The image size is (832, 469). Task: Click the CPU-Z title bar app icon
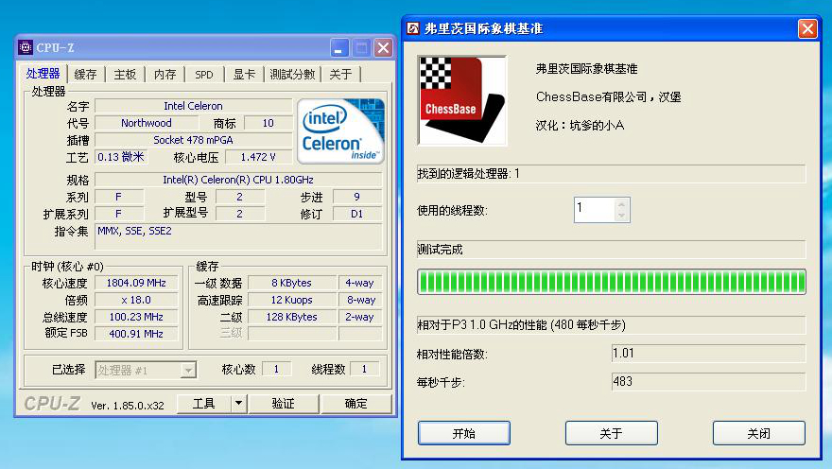[25, 47]
